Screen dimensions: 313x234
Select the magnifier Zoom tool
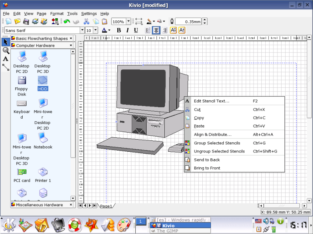coord(6,51)
